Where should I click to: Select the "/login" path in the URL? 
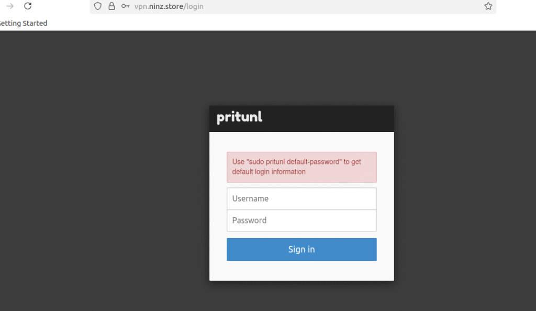pyautogui.click(x=194, y=6)
